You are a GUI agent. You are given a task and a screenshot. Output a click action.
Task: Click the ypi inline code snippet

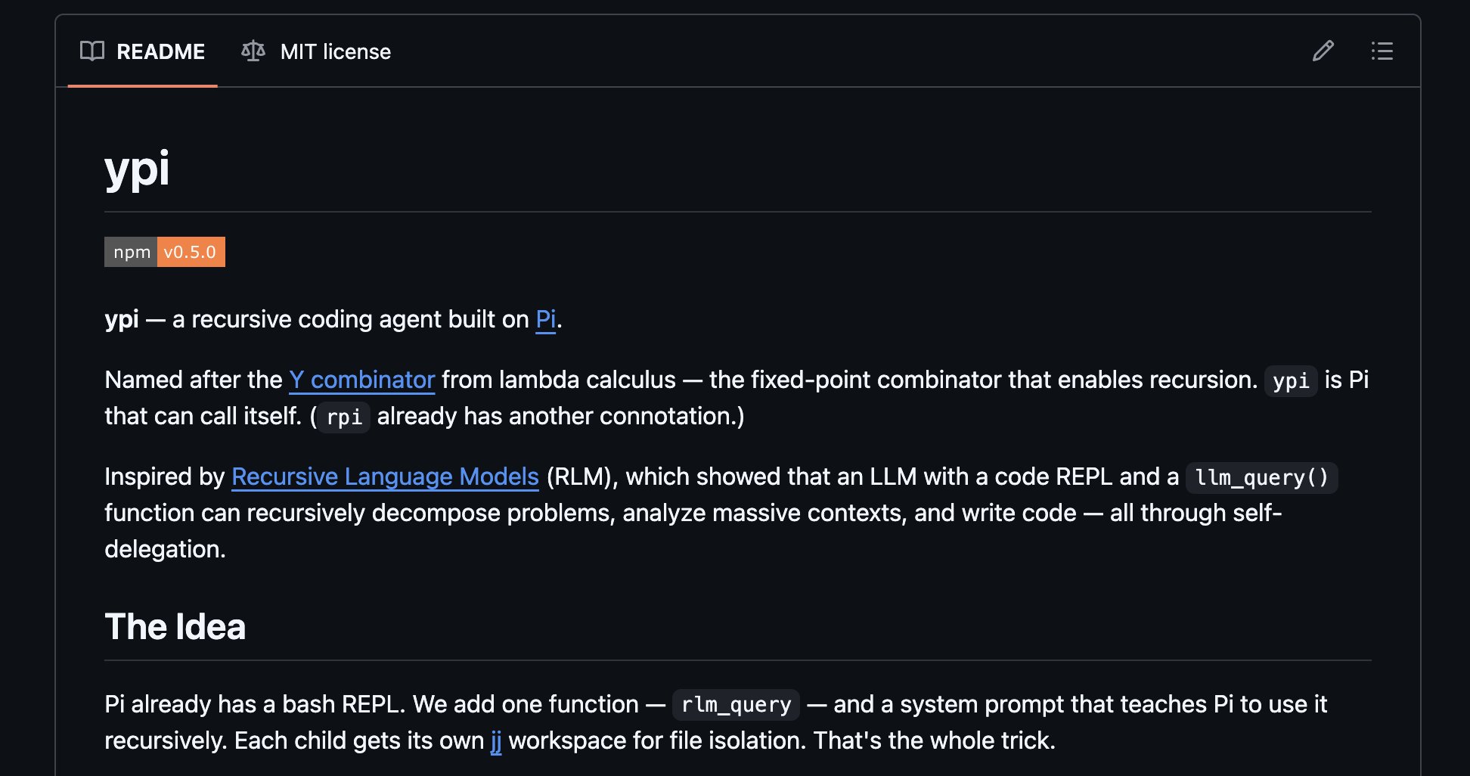[x=1290, y=380]
